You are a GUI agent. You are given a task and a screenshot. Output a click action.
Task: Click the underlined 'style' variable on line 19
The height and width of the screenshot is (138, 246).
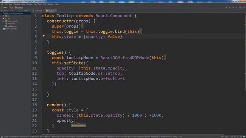click(72, 110)
